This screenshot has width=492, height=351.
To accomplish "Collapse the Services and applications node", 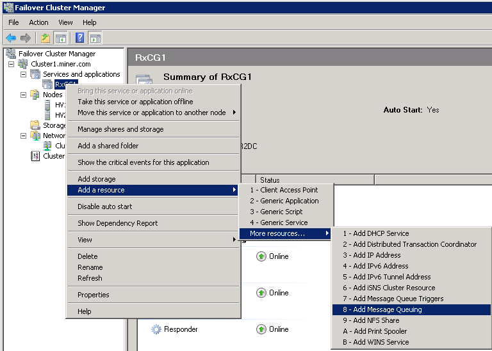I will (x=24, y=74).
